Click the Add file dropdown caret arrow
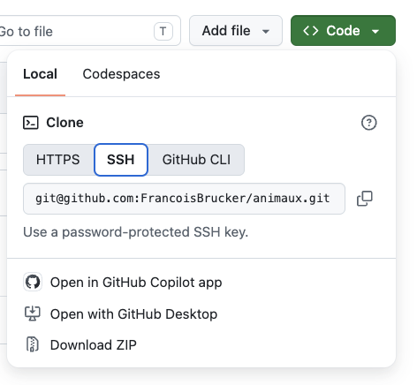The height and width of the screenshot is (385, 417). click(x=266, y=31)
